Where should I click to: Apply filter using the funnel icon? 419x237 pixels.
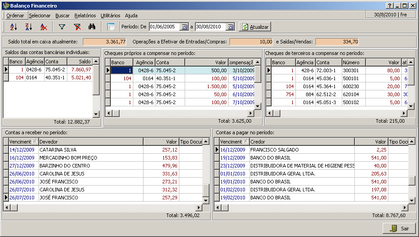coord(62,27)
